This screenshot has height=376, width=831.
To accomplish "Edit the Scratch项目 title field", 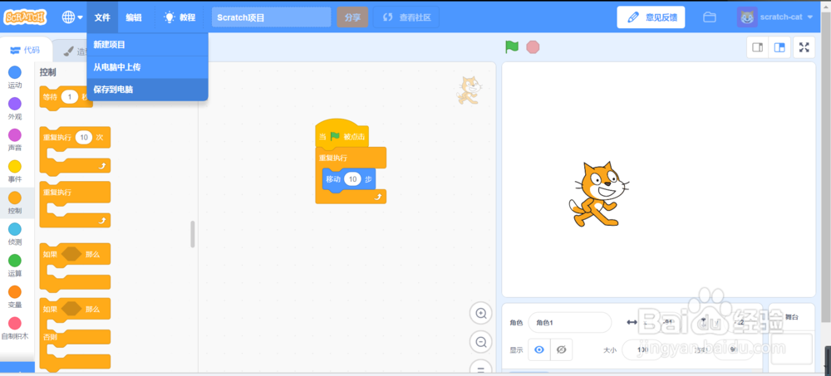I will click(x=272, y=17).
